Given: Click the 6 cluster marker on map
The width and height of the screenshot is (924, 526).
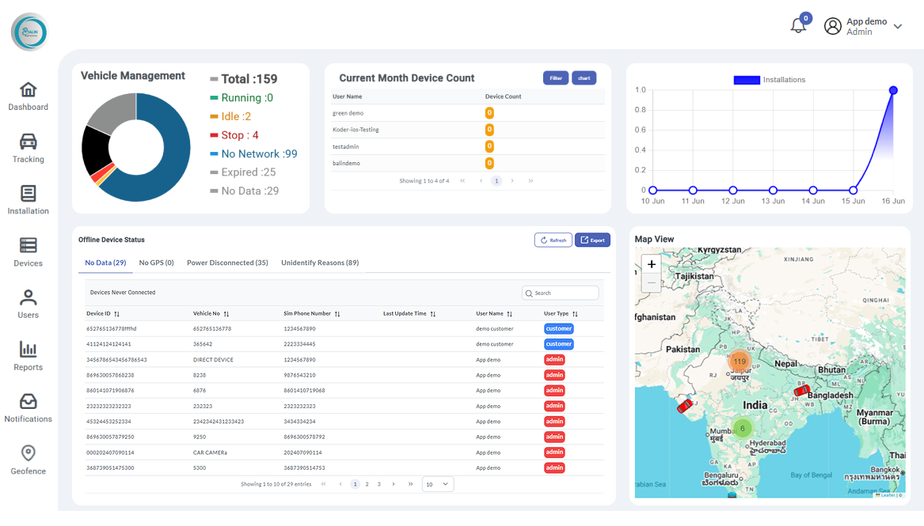Looking at the screenshot, I should (743, 429).
